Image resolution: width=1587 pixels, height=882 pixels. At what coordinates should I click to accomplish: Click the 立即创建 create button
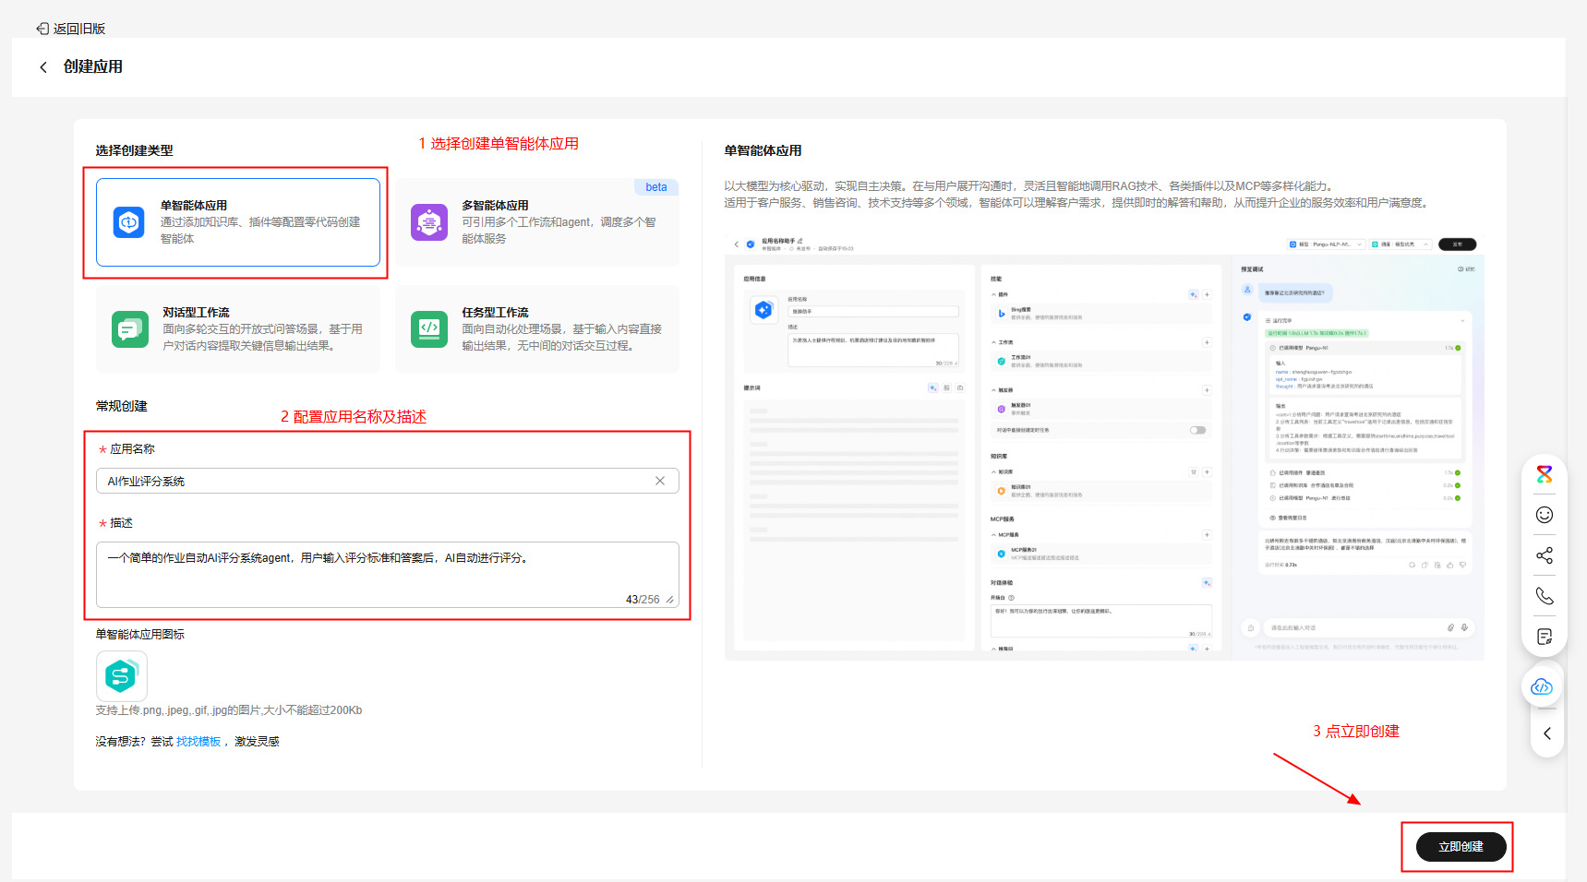click(1461, 847)
